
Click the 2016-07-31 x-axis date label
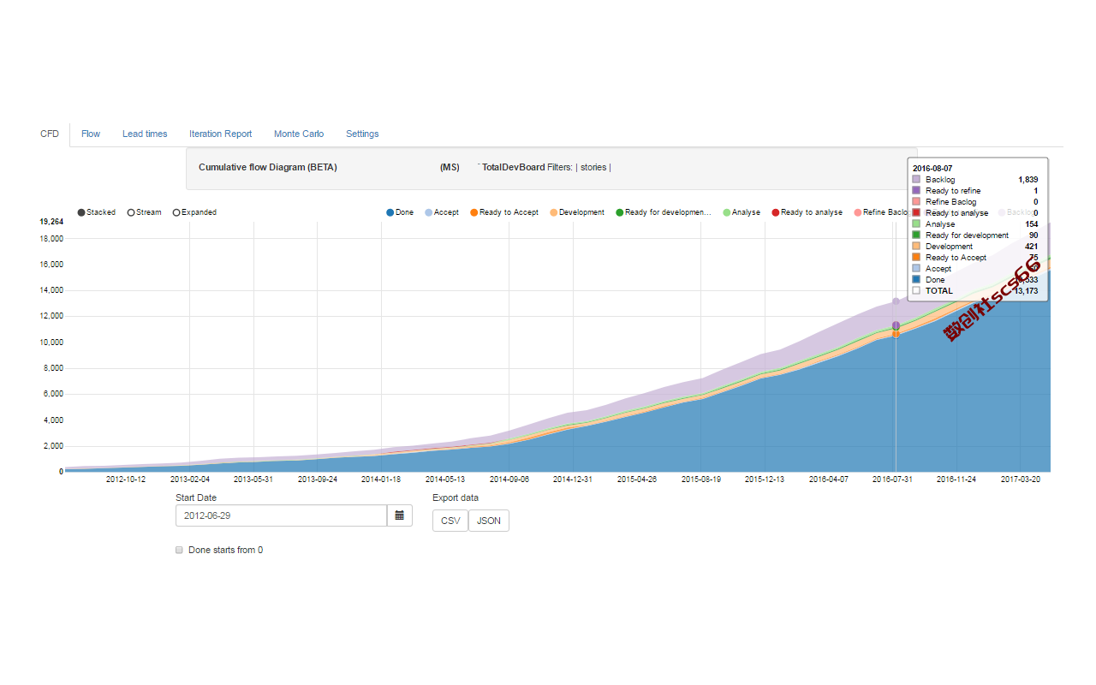pyautogui.click(x=893, y=479)
